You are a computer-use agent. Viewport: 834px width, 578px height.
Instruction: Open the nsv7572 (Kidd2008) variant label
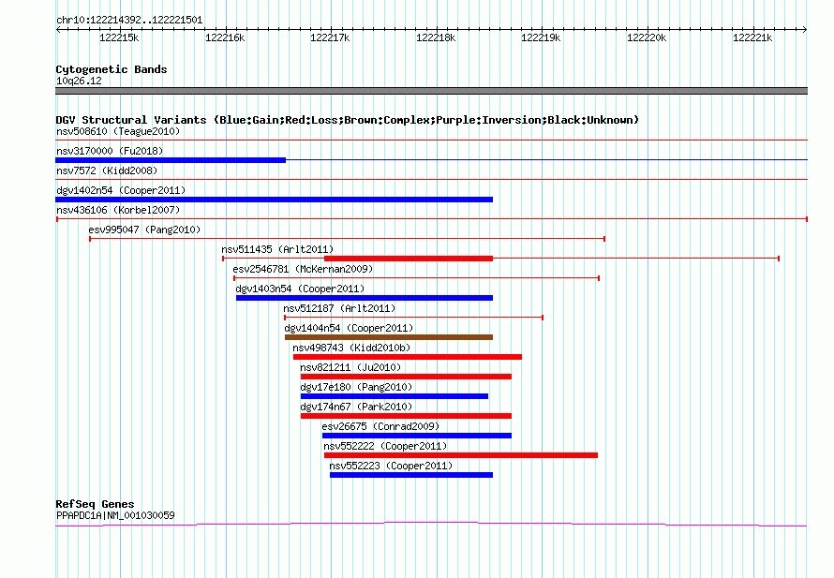(x=107, y=170)
